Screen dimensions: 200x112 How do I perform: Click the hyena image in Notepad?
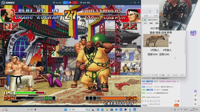(156, 41)
